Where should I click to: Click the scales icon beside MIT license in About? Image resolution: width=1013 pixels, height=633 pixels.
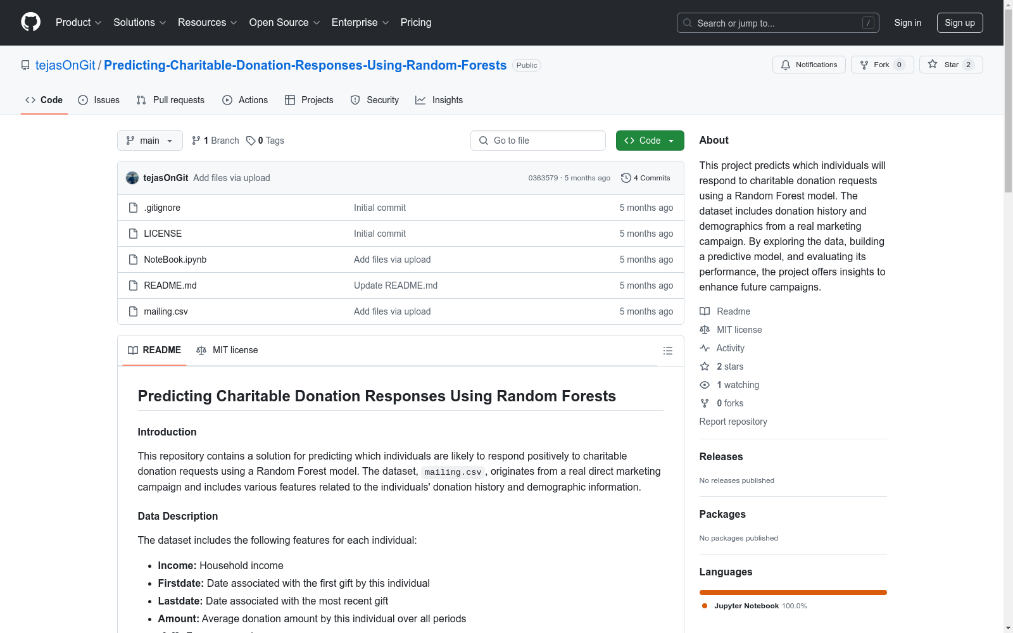click(705, 330)
